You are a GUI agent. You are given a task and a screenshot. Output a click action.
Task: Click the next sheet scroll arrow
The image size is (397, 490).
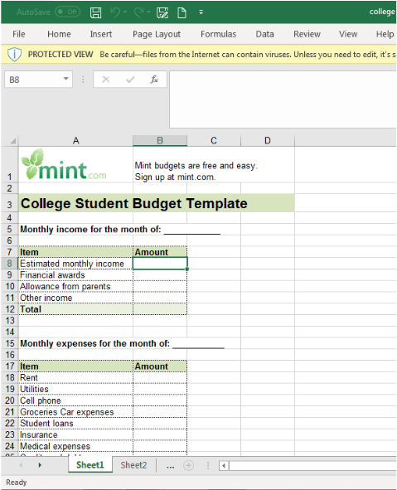40,465
